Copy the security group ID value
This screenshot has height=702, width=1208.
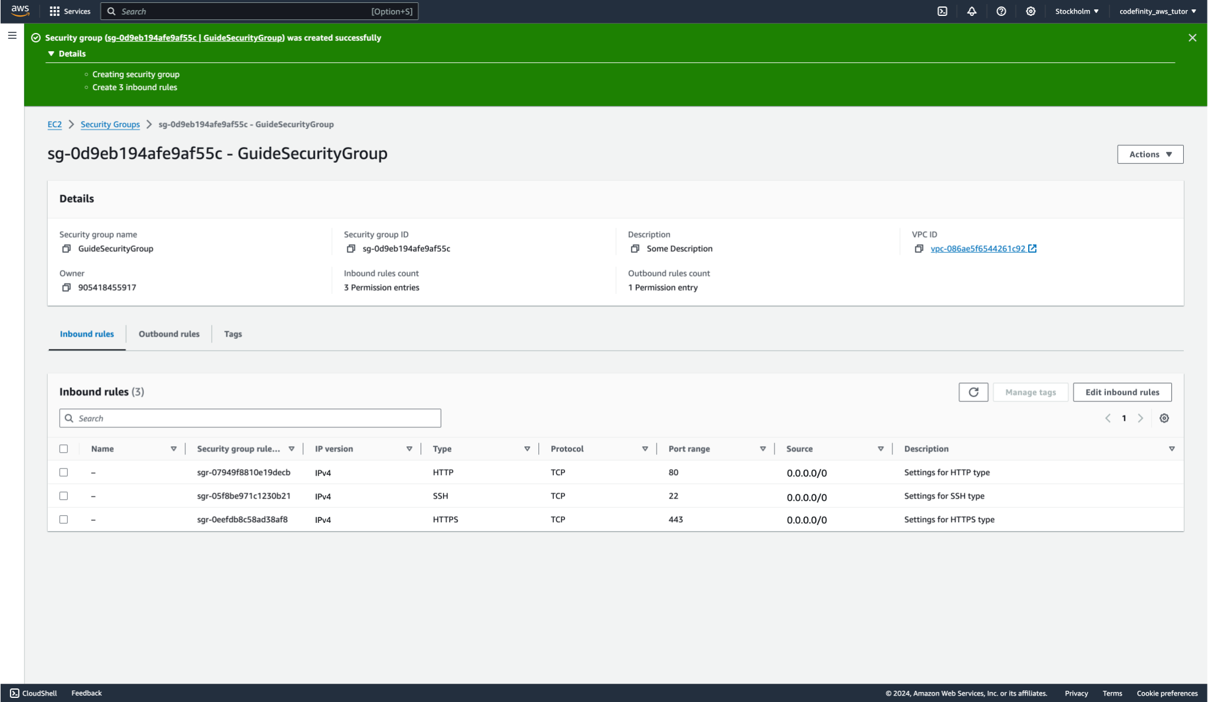pos(351,249)
